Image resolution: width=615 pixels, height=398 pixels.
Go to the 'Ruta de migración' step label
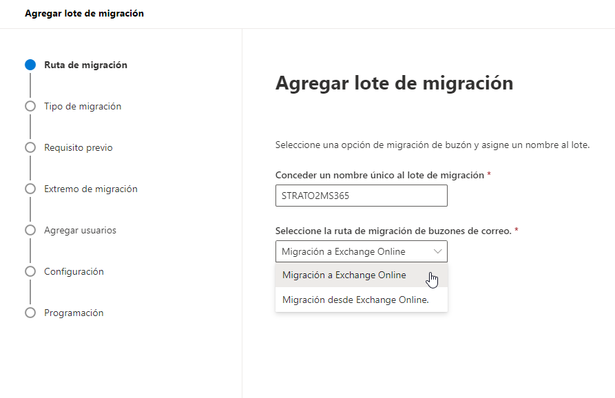point(85,65)
